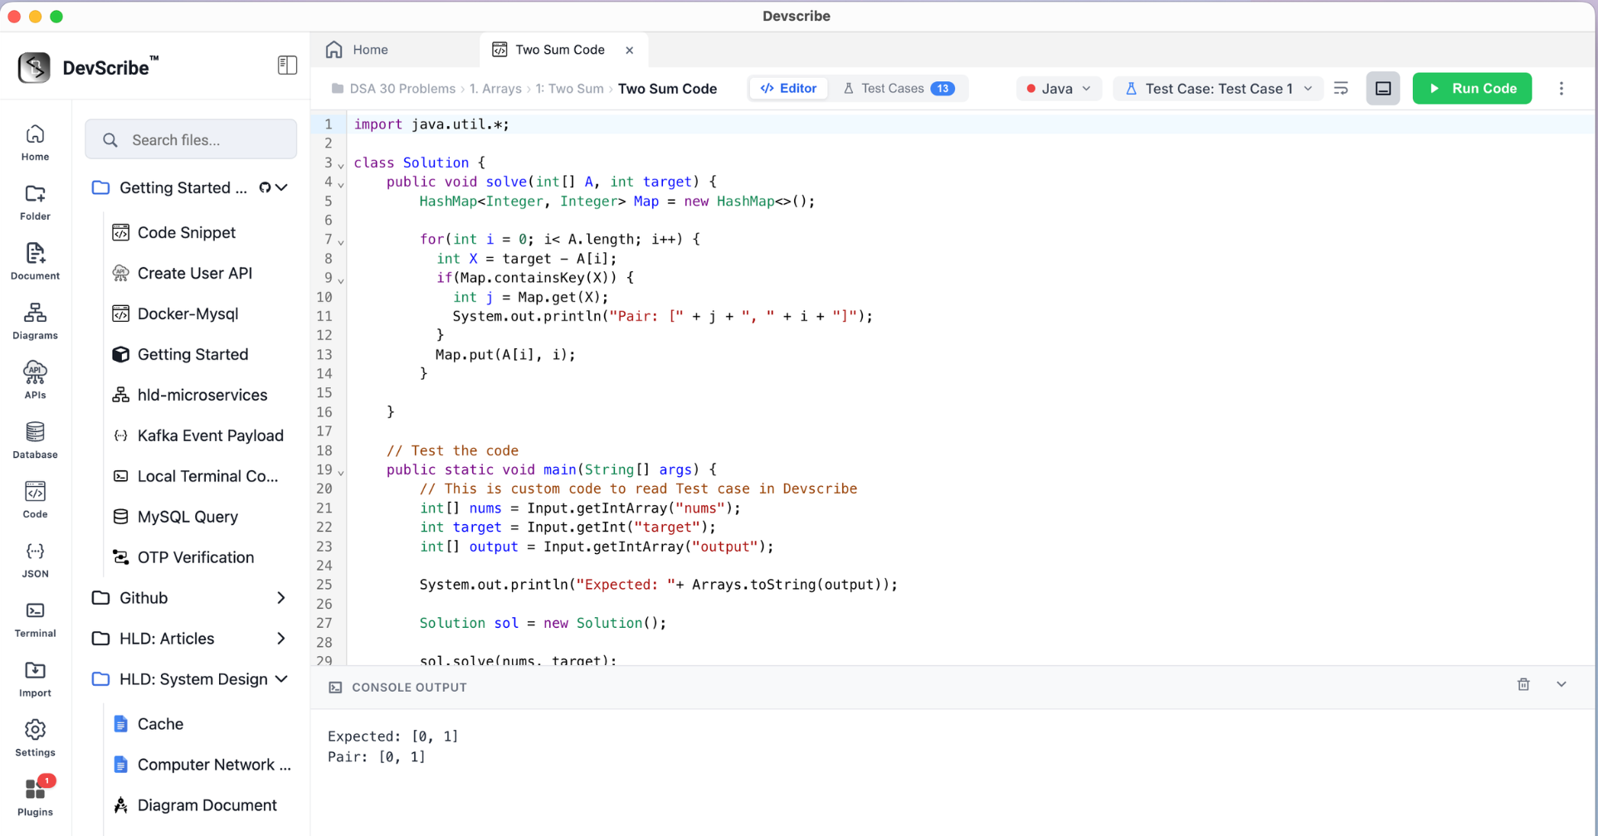Focus the Search files input
The image size is (1598, 836).
coord(191,139)
